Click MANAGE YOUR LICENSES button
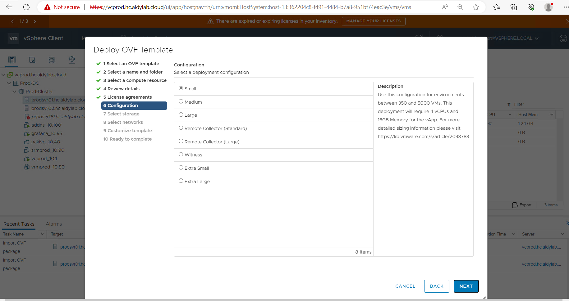The width and height of the screenshot is (569, 301). 373,21
